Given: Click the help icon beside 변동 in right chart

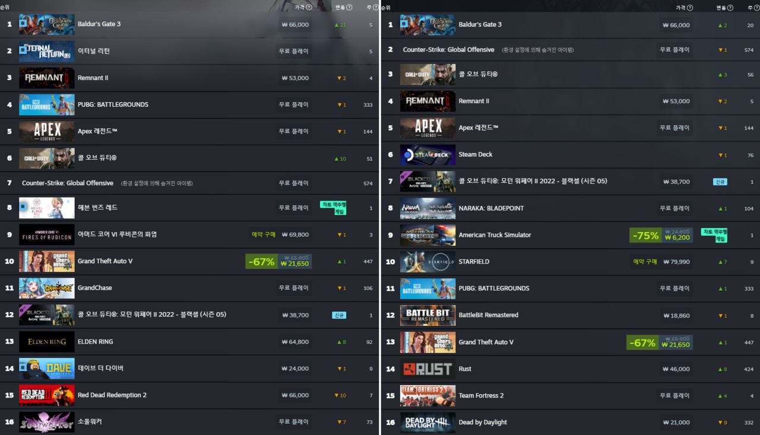Looking at the screenshot, I should tap(730, 8).
